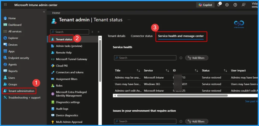The width and height of the screenshot is (259, 126).
Task: Click the Home icon in sidebar
Action: tap(5, 18)
